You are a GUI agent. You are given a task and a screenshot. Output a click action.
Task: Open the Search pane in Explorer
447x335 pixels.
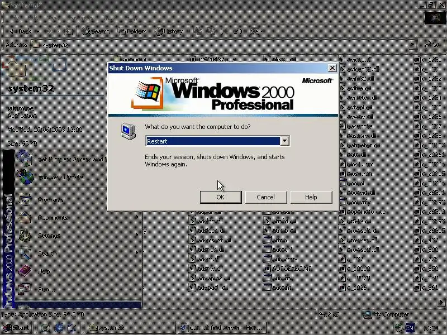(x=96, y=31)
